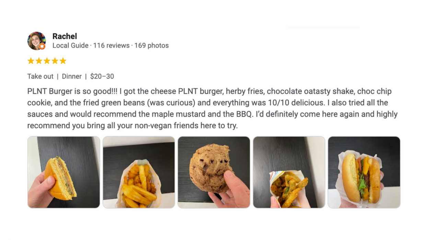Click the first gold rating star
The image size is (427, 240).
31,61
